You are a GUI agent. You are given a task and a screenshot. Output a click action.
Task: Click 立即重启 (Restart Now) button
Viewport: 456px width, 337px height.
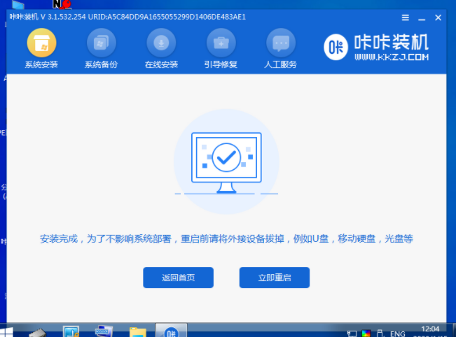274,278
